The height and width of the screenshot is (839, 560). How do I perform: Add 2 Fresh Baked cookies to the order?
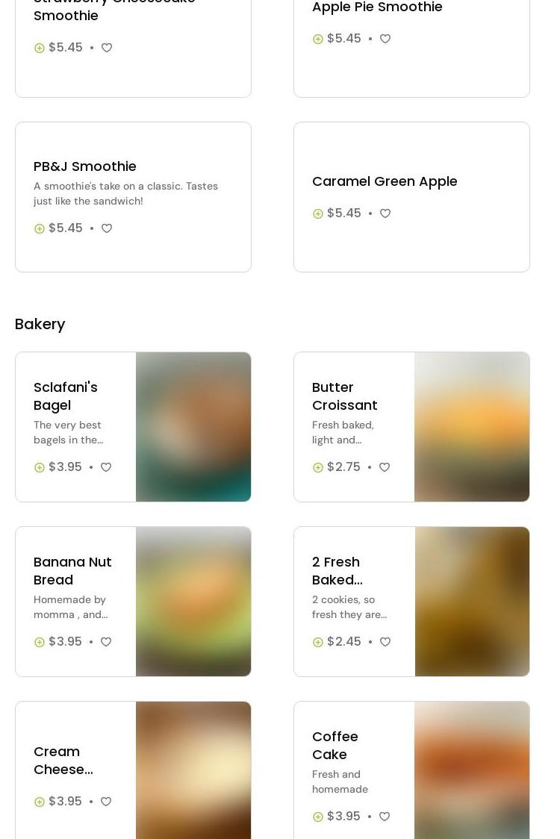coord(318,642)
